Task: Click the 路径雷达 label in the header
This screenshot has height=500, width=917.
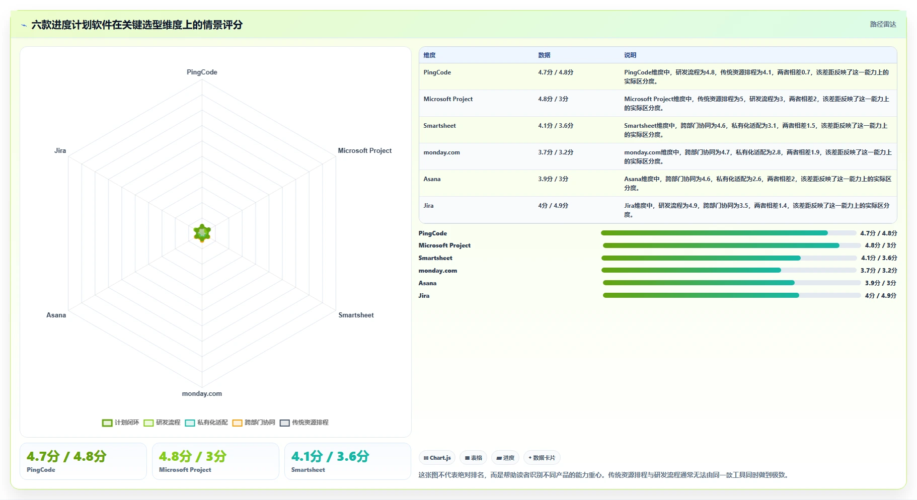Action: tap(883, 24)
